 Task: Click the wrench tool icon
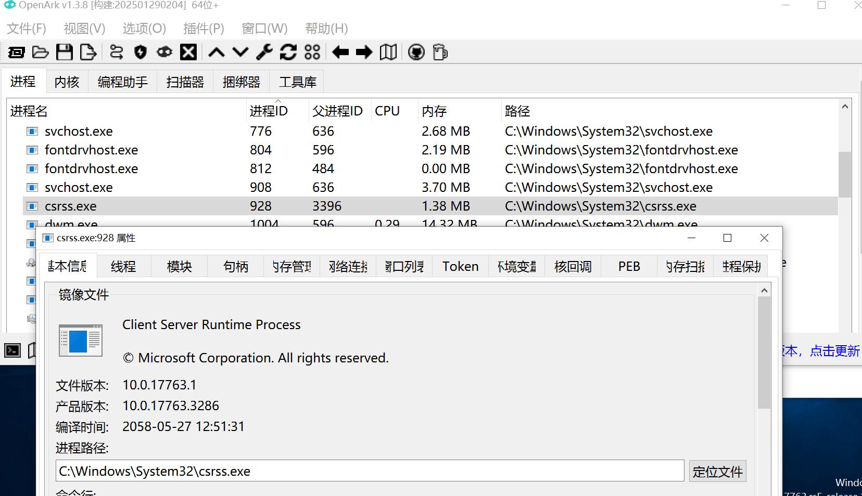pos(264,52)
